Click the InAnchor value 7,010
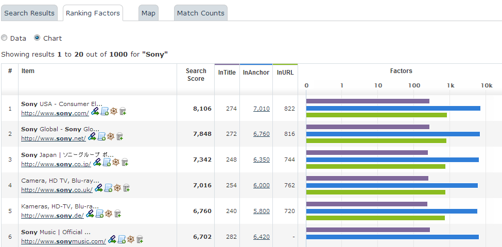The image size is (502, 247). coord(261,109)
